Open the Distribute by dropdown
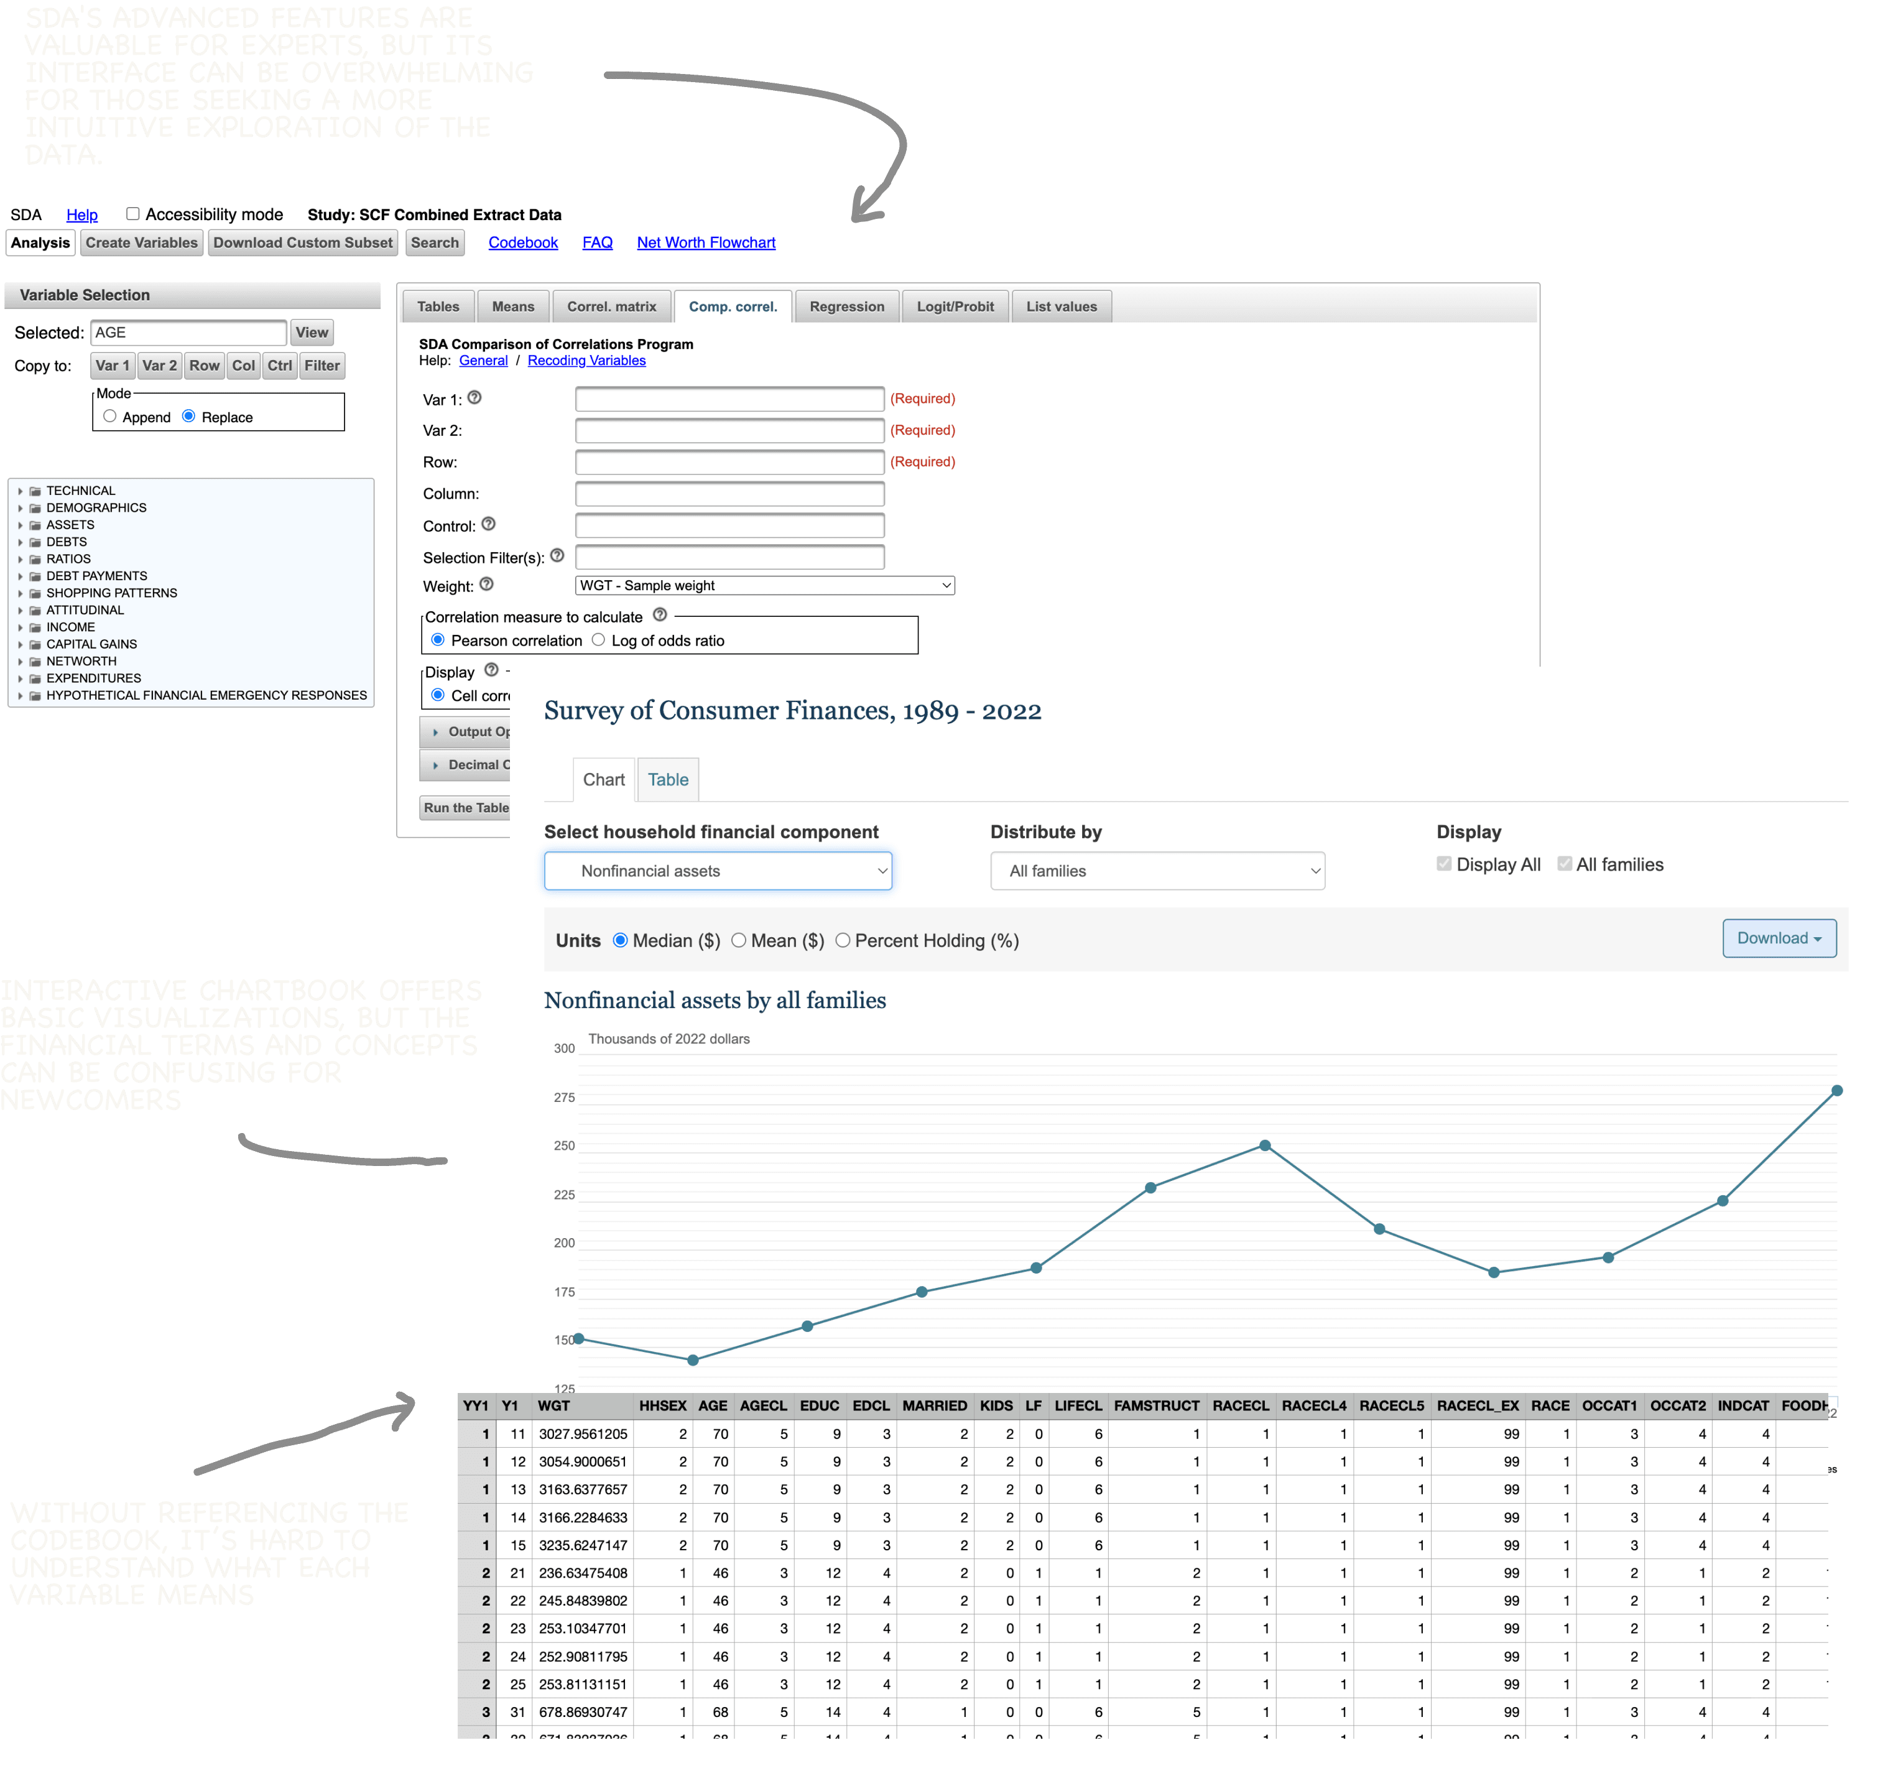The height and width of the screenshot is (1786, 1893). [x=1158, y=871]
